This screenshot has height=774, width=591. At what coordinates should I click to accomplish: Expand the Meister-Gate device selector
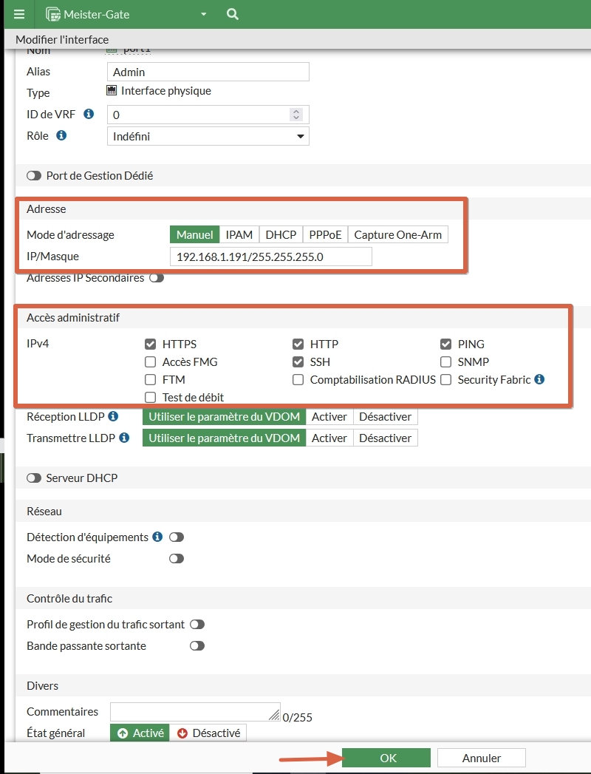click(x=203, y=14)
